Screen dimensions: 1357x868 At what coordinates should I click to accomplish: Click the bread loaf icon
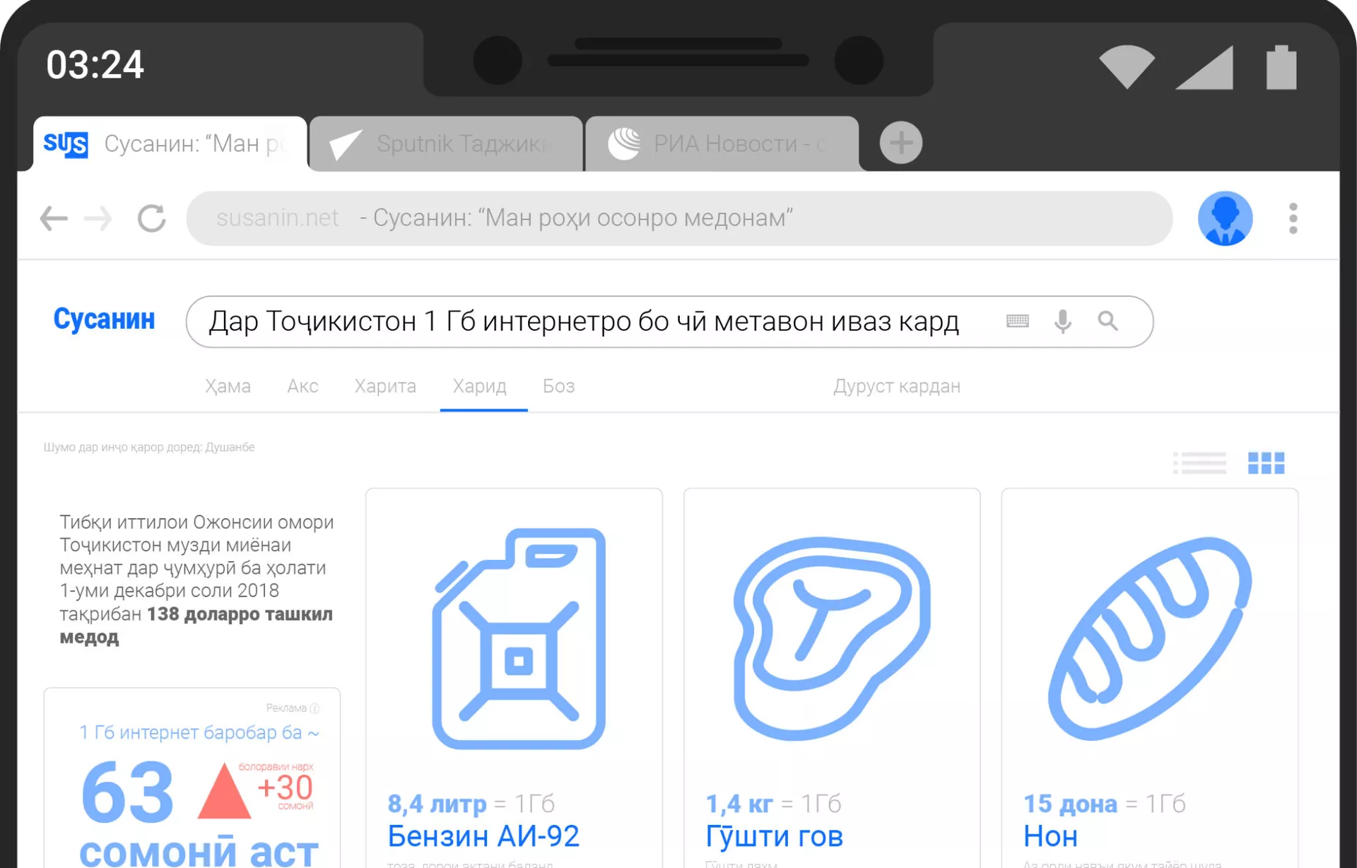pyautogui.click(x=1150, y=638)
